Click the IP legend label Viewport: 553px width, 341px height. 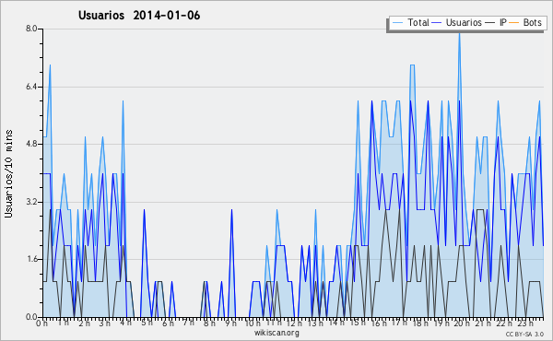[x=503, y=22]
